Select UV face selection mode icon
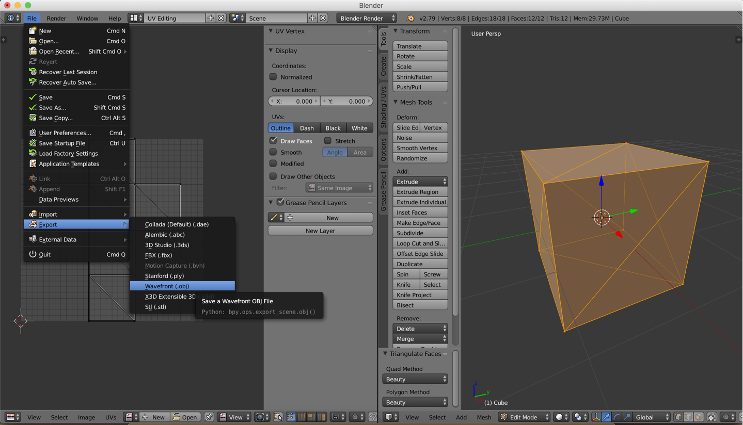743x425 pixels. click(x=311, y=417)
